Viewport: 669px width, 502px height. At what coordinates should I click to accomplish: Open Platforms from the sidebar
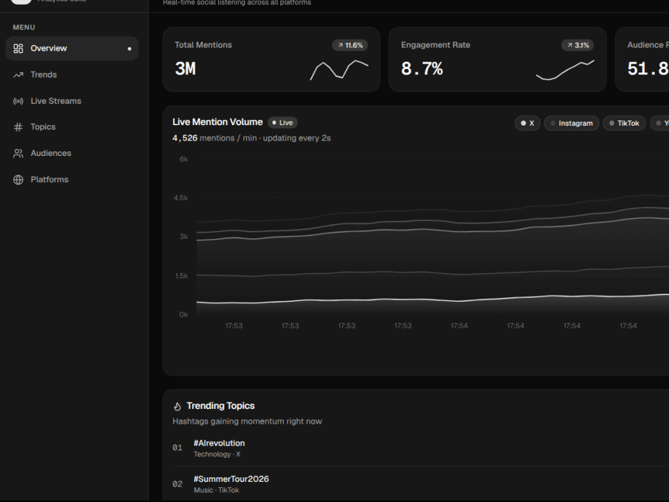72,179
